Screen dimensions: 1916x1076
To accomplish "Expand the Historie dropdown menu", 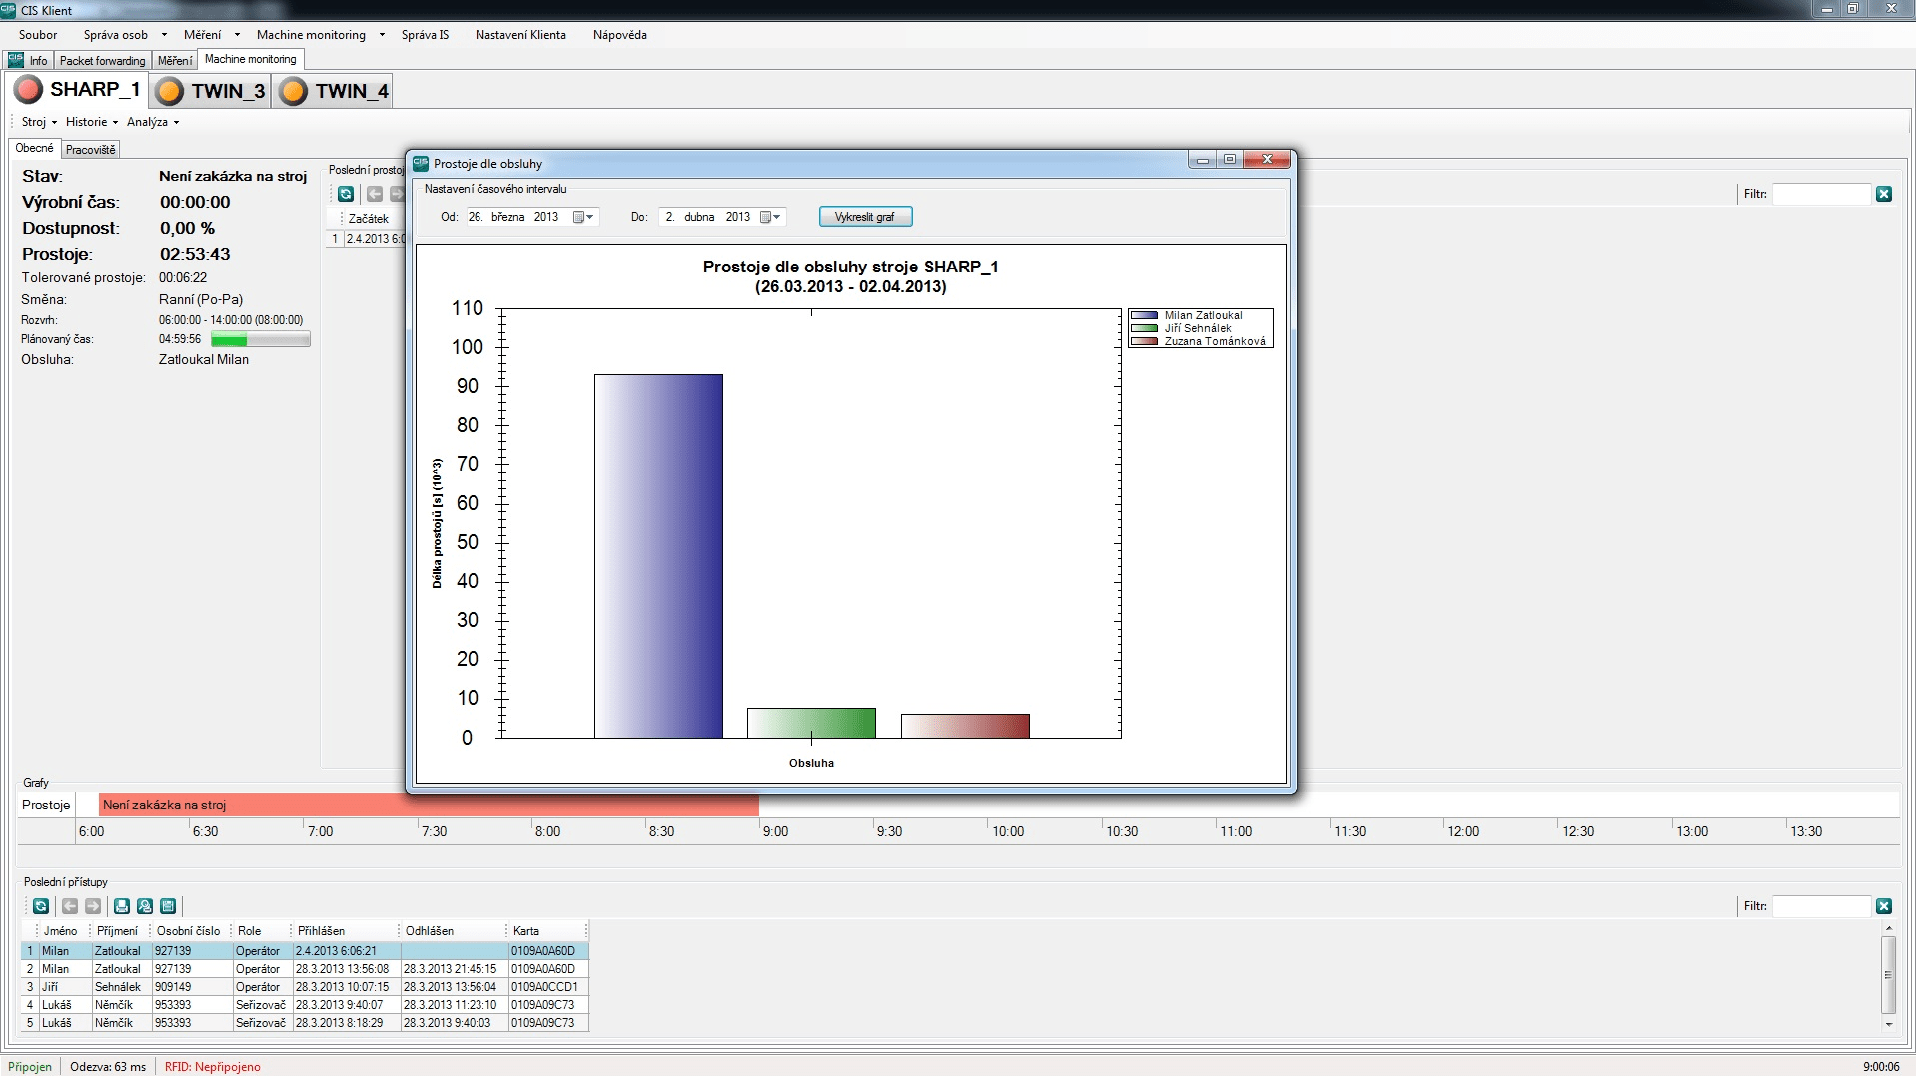I will tap(92, 122).
